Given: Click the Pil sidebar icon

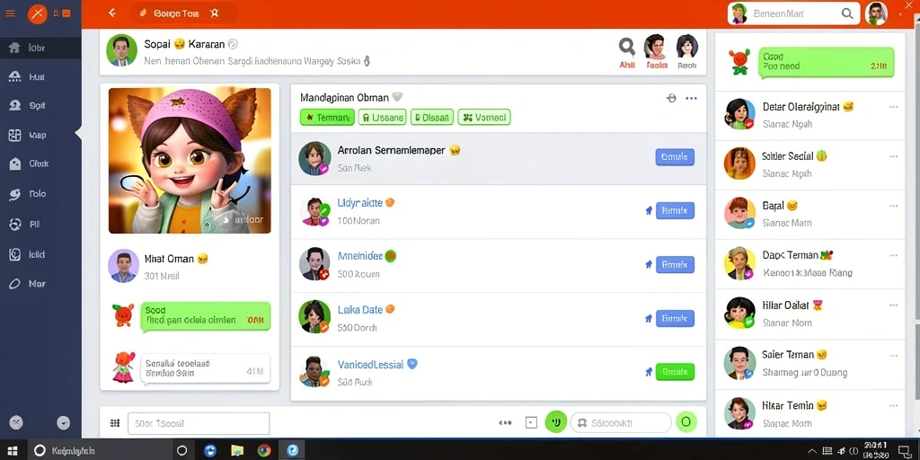Looking at the screenshot, I should pos(15,224).
